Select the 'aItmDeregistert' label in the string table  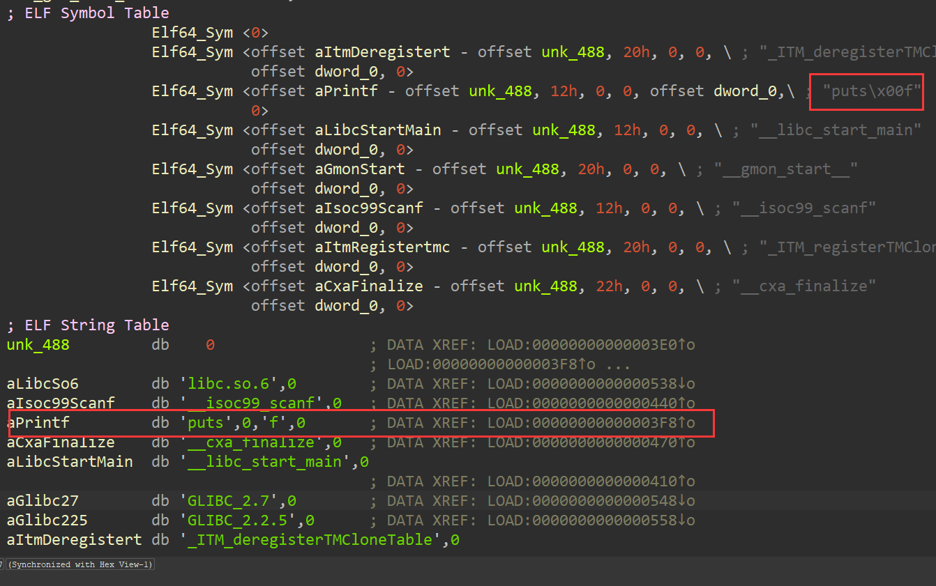point(75,540)
